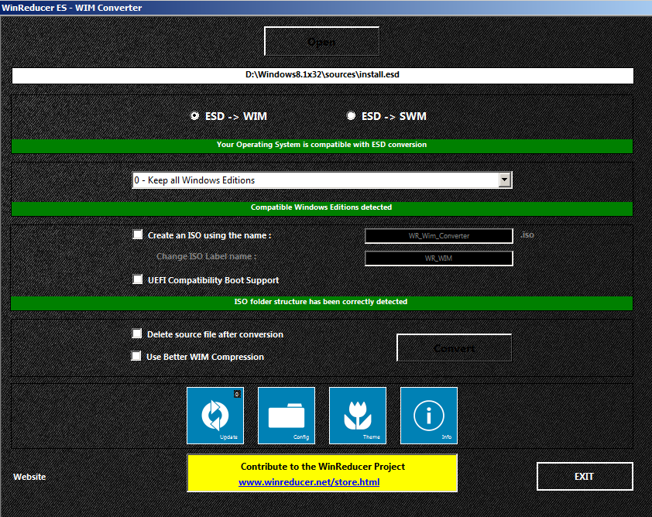Start conversion with the Convert button
This screenshot has height=517, width=652.
pyautogui.click(x=454, y=348)
